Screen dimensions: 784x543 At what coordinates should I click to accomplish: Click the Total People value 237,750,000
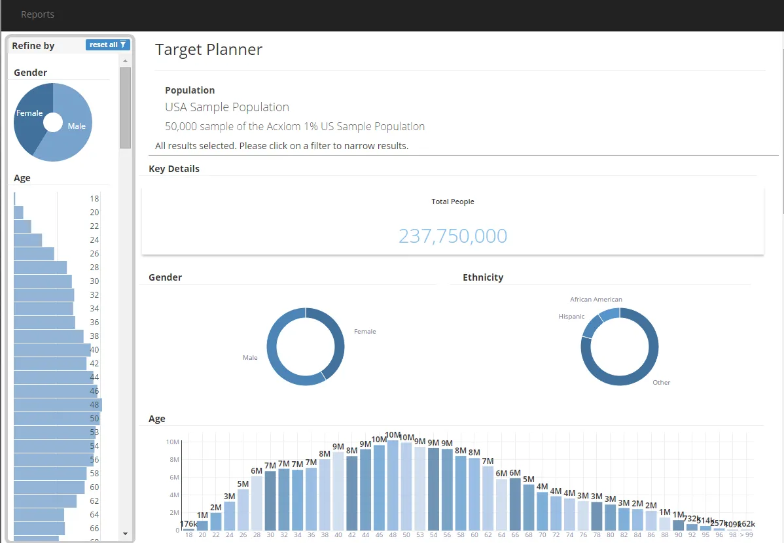pyautogui.click(x=452, y=236)
